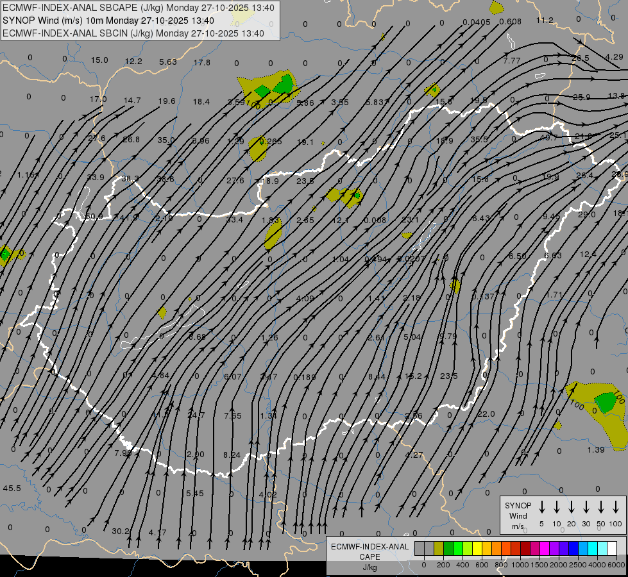Pick the olive swatch in the CAPE scale
Image resolution: width=628 pixels, height=577 pixels.
[x=439, y=548]
